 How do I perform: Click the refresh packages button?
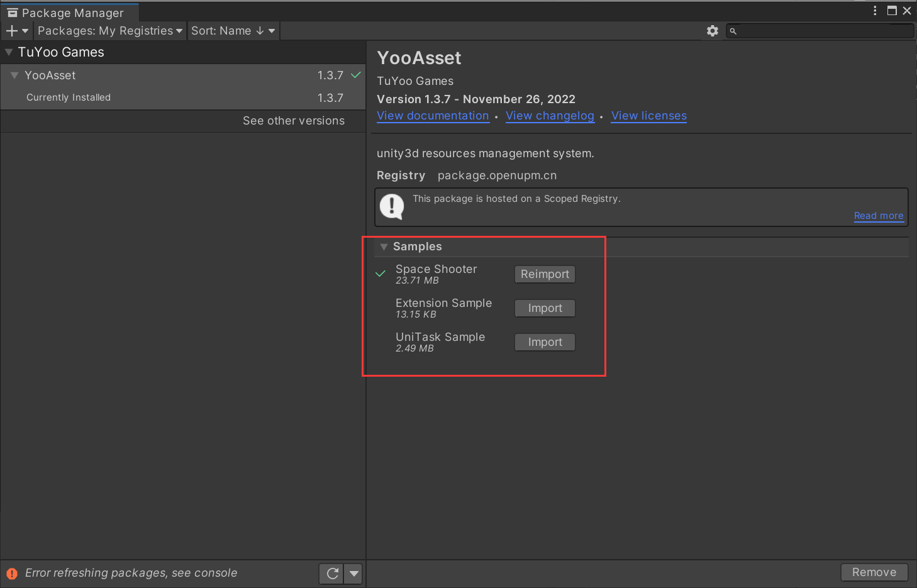point(332,574)
